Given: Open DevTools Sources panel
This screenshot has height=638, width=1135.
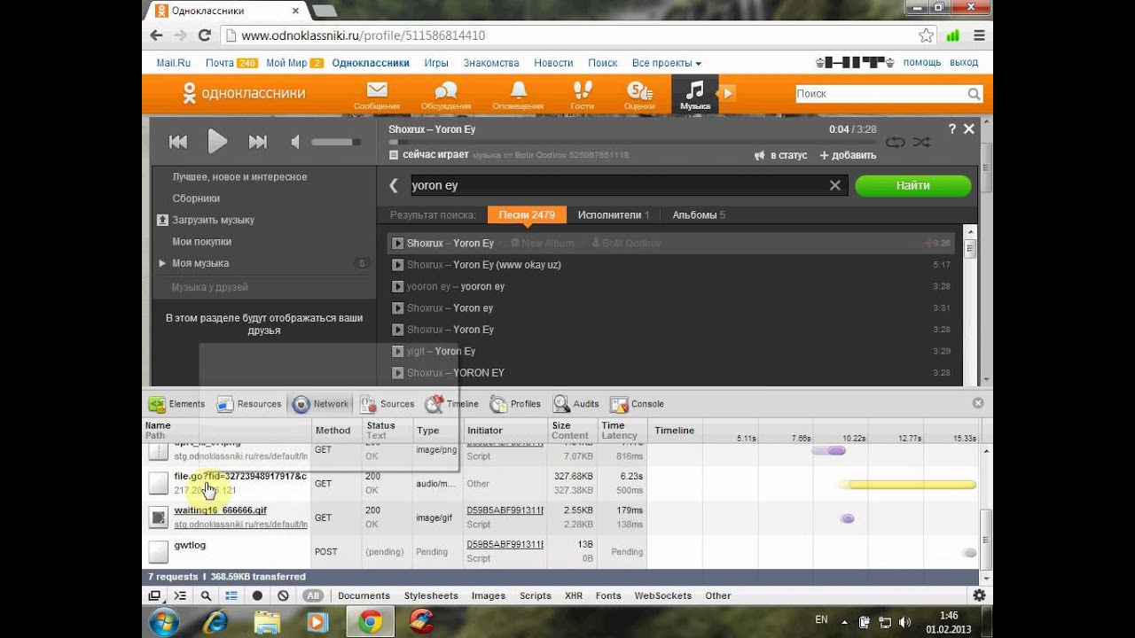Looking at the screenshot, I should point(387,404).
